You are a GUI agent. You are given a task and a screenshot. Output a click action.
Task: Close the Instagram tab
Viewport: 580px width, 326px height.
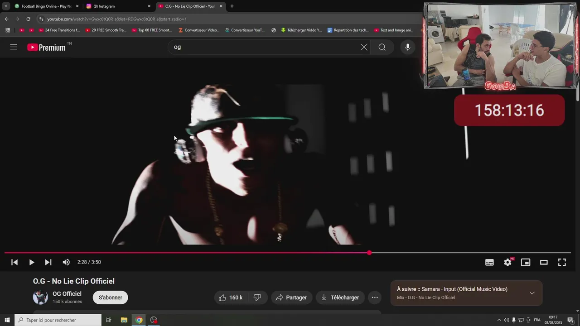[149, 6]
